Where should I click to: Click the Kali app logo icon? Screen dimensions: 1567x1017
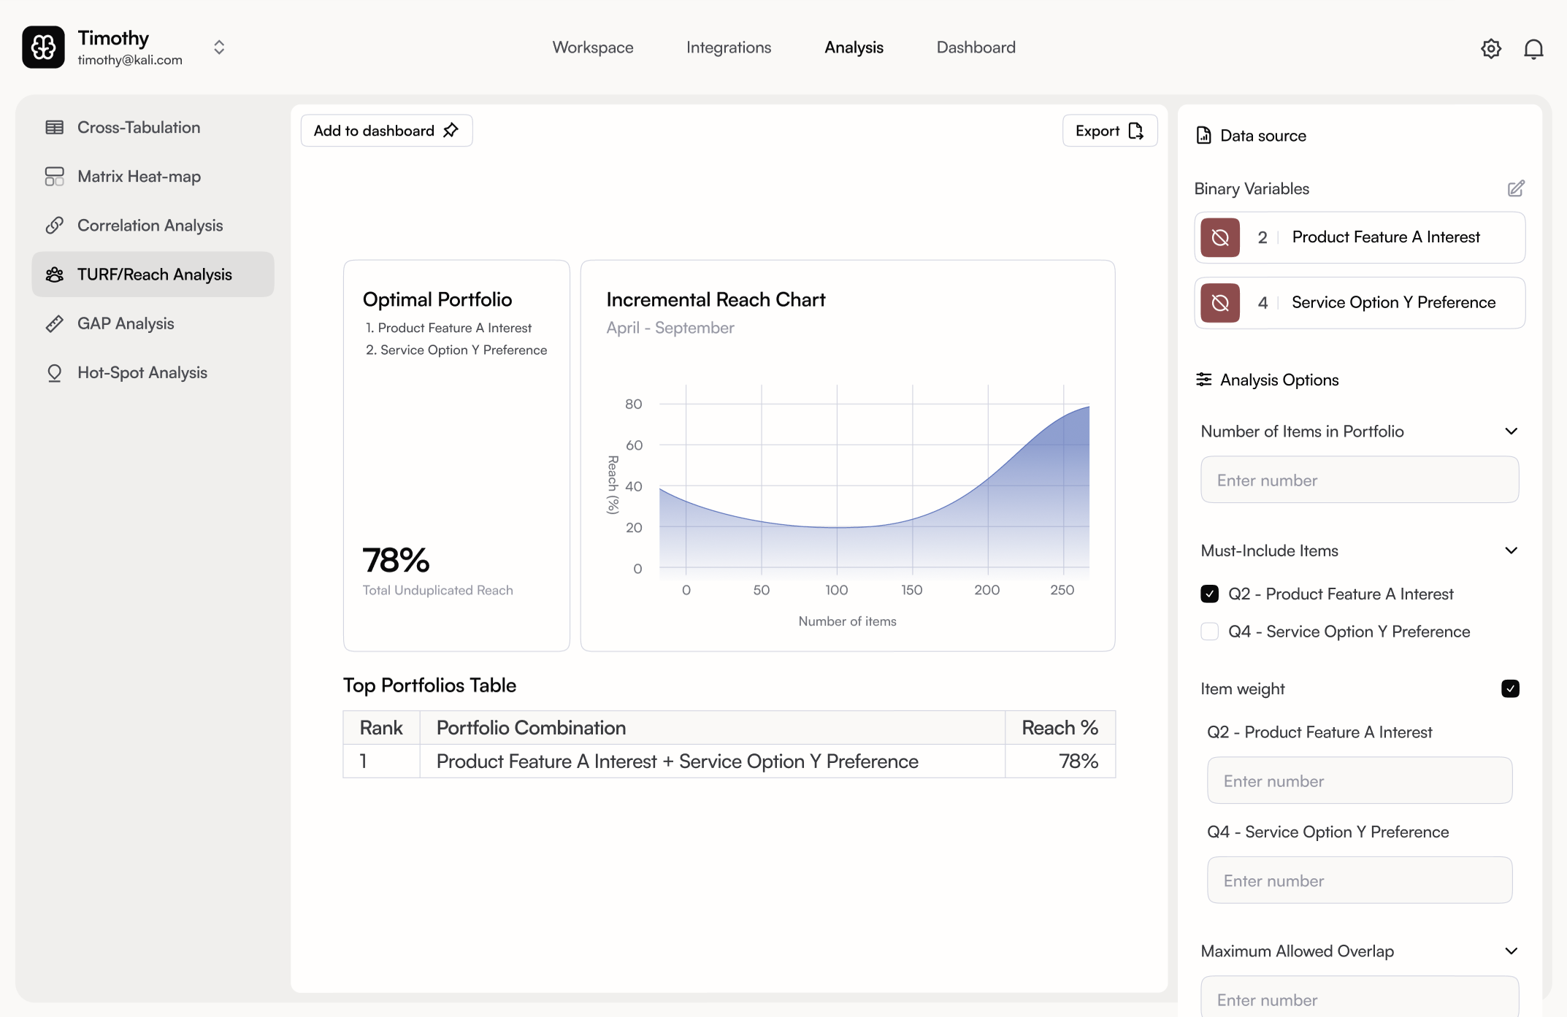click(43, 47)
